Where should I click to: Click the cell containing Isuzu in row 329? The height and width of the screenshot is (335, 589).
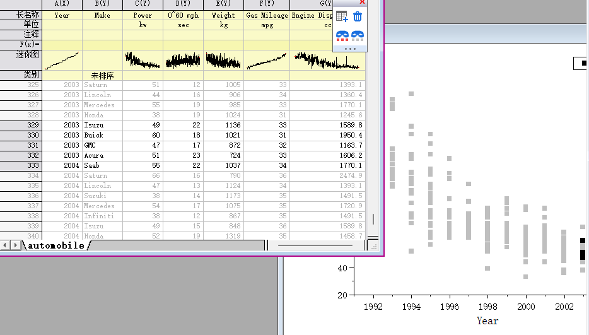click(102, 125)
